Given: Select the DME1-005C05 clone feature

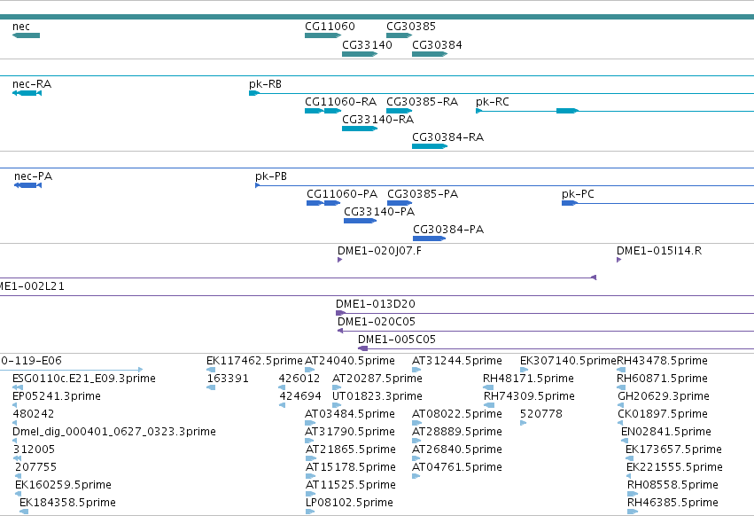Looking at the screenshot, I should pos(556,348).
